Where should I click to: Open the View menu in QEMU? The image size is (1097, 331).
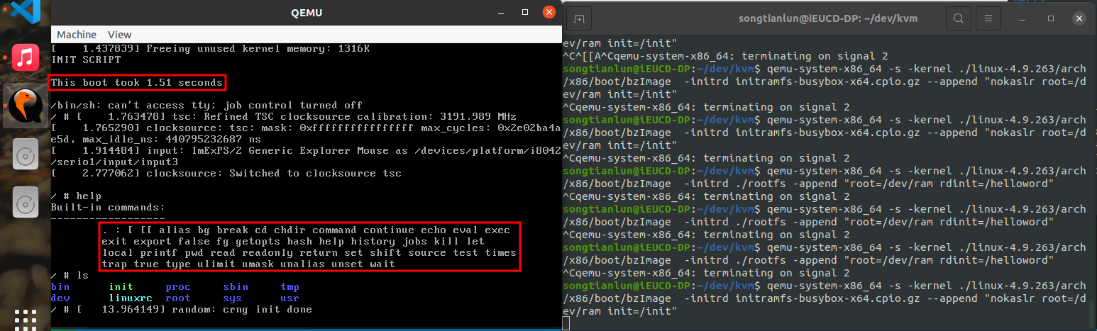[119, 34]
